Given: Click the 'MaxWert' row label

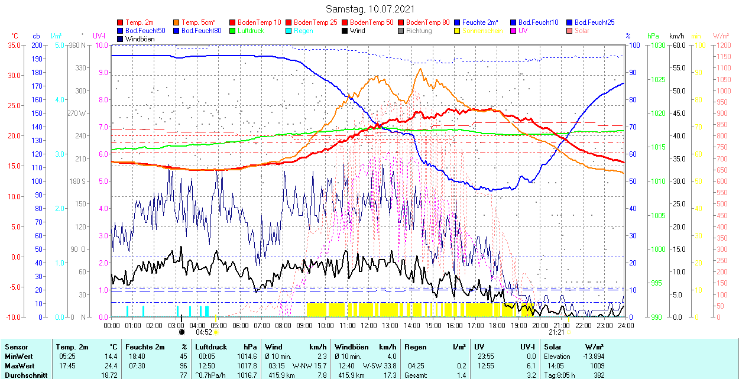Looking at the screenshot, I should pos(19,366).
